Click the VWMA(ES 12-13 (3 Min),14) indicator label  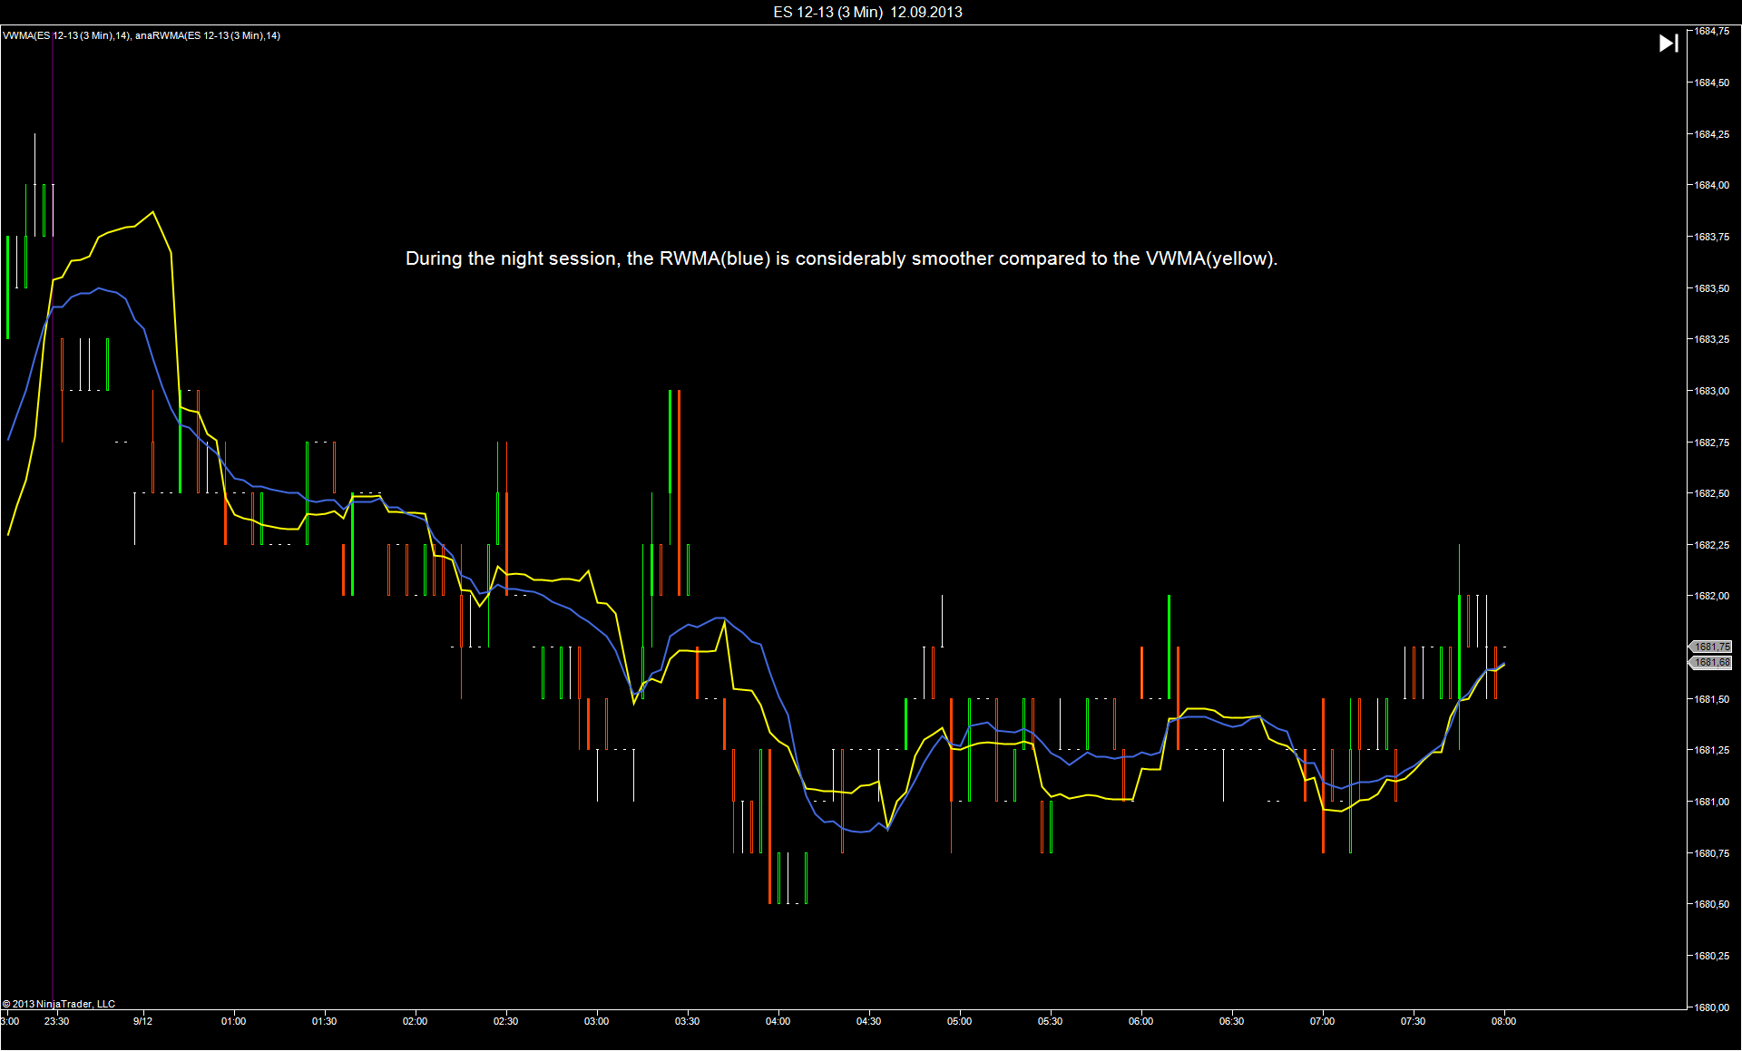point(66,35)
